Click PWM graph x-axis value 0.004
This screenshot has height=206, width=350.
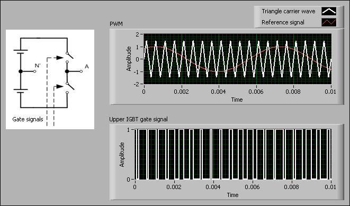point(219,92)
